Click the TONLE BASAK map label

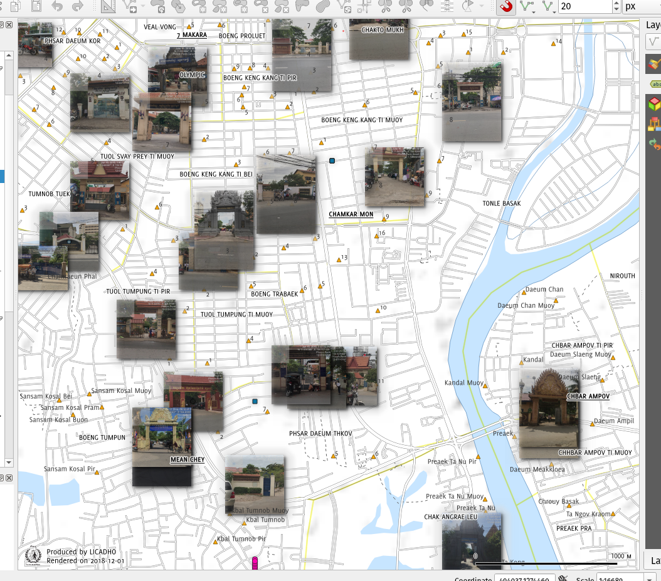pos(502,203)
